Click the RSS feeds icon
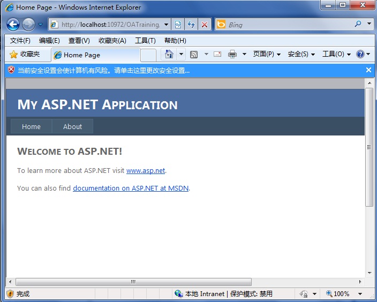Image resolution: width=377 pixels, height=302 pixels. [194, 55]
